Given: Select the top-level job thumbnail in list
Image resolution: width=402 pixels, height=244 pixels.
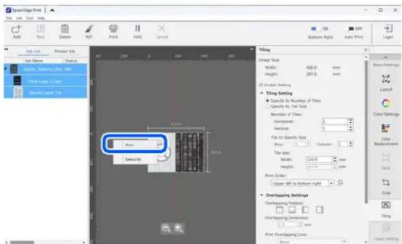Looking at the screenshot, I should click(14, 69).
